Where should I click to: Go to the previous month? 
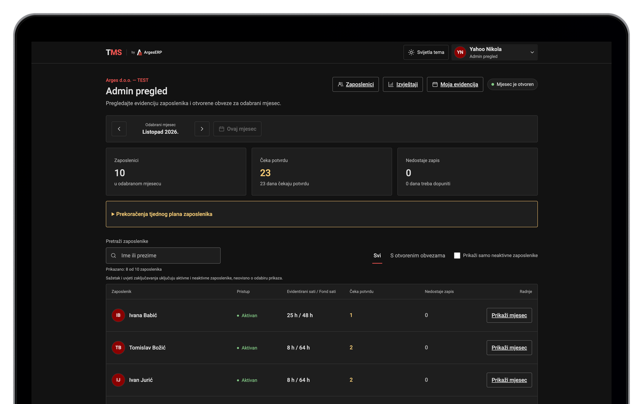[x=119, y=129]
